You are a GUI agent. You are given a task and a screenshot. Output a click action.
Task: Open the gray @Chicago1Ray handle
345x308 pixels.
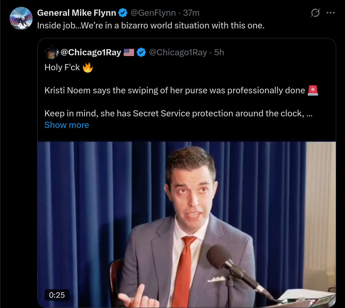pyautogui.click(x=178, y=52)
